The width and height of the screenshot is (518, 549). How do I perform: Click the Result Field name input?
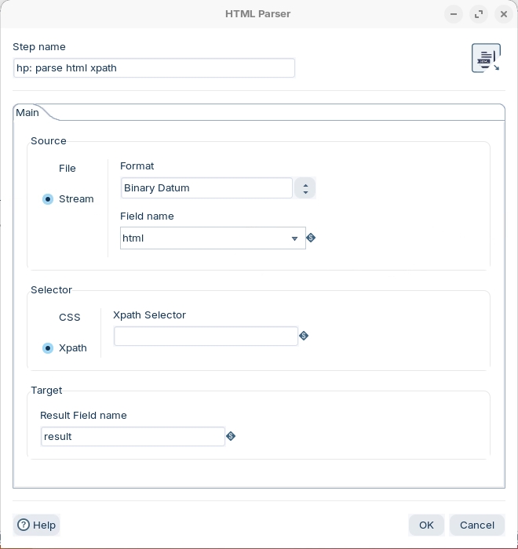[x=133, y=436]
